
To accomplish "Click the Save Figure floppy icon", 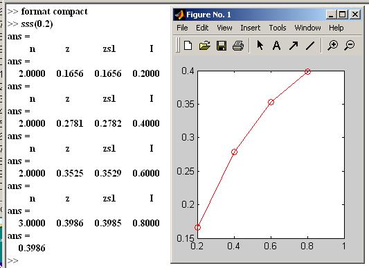I will tap(222, 46).
